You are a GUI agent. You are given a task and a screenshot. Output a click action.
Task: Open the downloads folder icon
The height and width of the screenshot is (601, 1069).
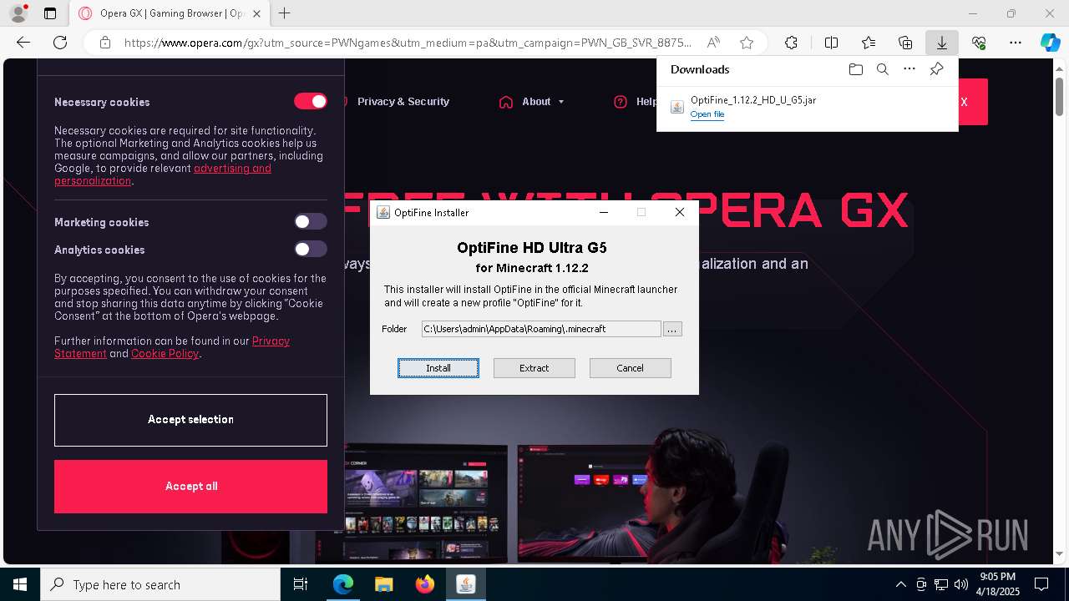(x=855, y=69)
